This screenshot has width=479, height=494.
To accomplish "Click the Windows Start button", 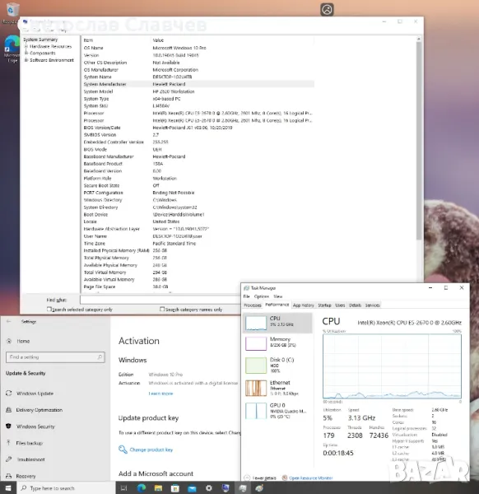I will [x=8, y=488].
